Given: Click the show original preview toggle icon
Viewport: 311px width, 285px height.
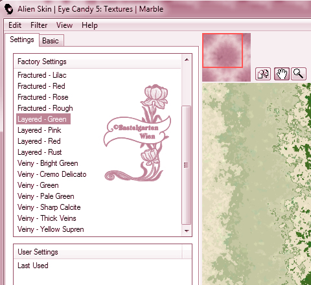Looking at the screenshot, I should (263, 74).
